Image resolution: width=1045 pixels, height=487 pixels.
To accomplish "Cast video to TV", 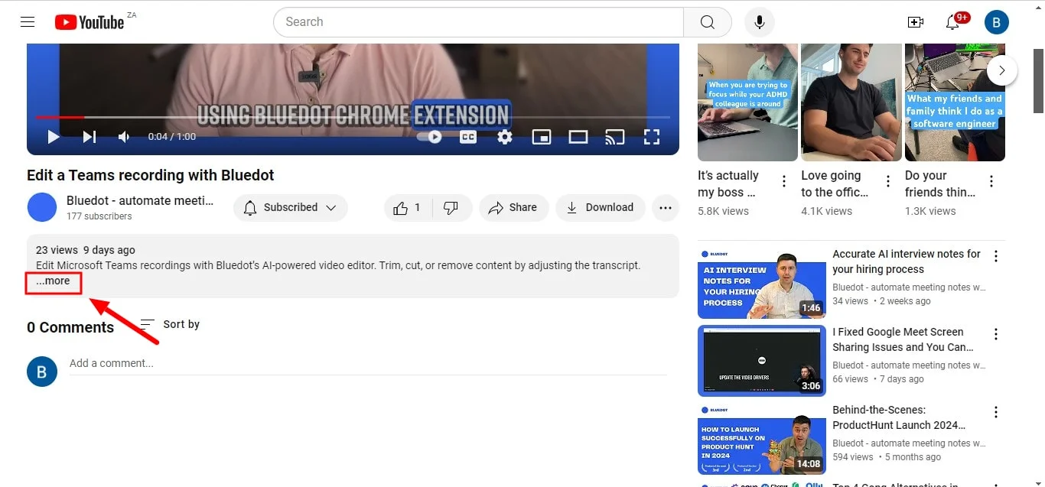I will pyautogui.click(x=615, y=137).
